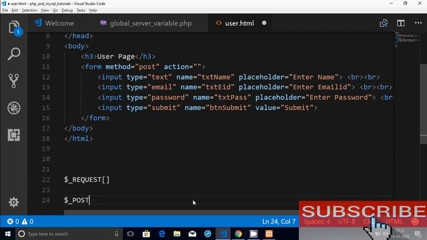Screen dimensions: 427x240
Task: Open the Manage gear menu
Action: (x=13, y=202)
